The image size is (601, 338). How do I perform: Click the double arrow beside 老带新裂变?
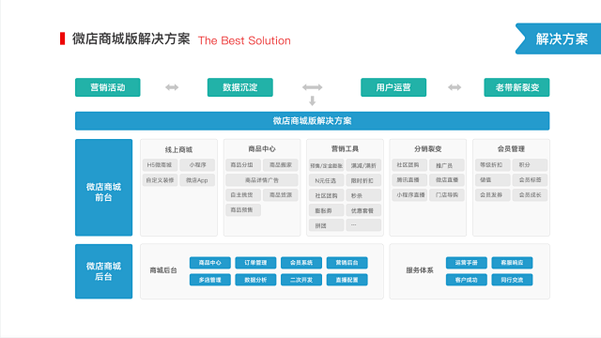pyautogui.click(x=455, y=87)
